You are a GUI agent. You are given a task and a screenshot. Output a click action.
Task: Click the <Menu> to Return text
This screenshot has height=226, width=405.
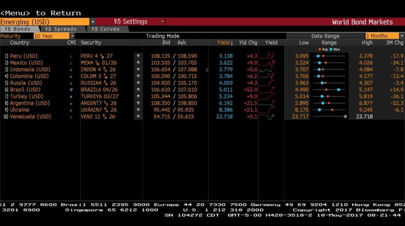pos(41,13)
